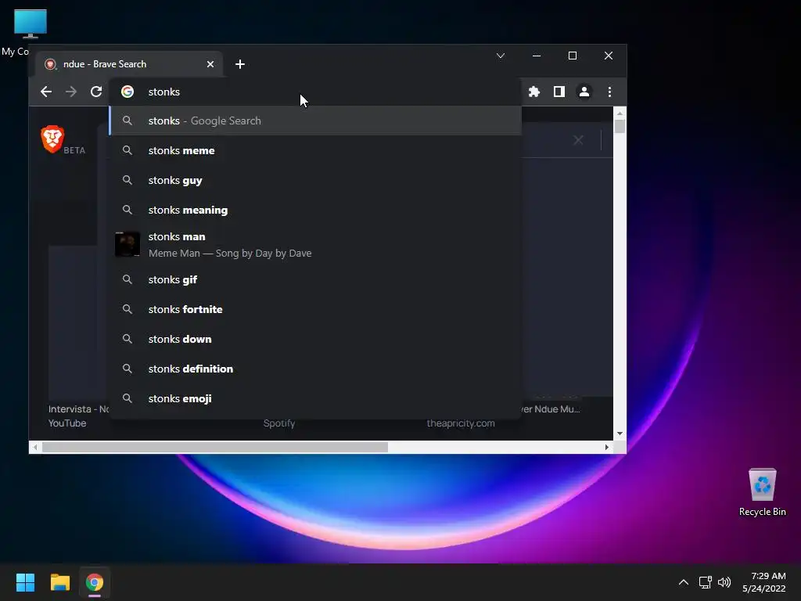The width and height of the screenshot is (801, 601).
Task: Select the Recycle Bin desktop icon
Action: pos(762,492)
